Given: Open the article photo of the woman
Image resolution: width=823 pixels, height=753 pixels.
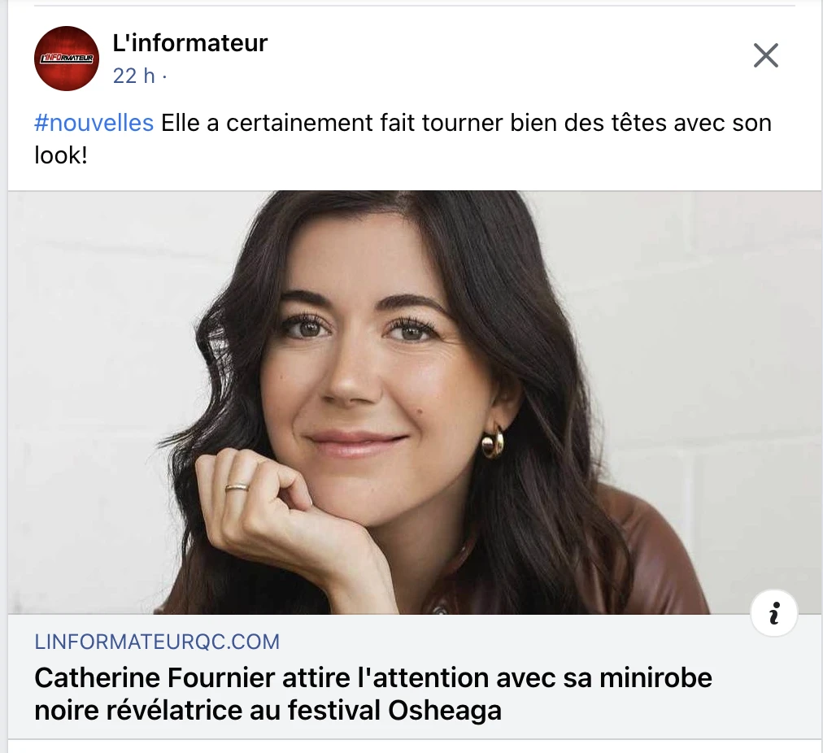Looking at the screenshot, I should pyautogui.click(x=415, y=402).
